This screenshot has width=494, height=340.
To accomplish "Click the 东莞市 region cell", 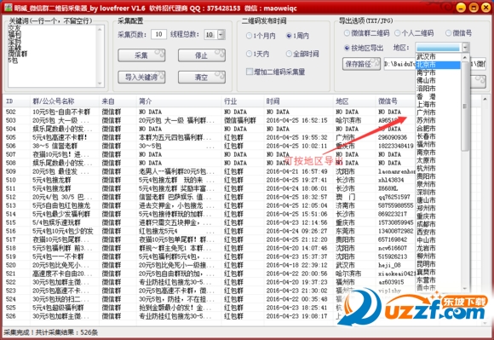I will point(346,231).
